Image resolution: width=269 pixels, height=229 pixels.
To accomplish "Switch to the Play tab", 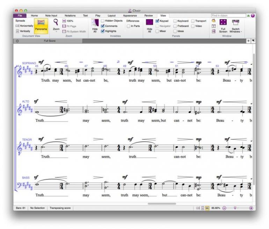I will [x=98, y=16].
